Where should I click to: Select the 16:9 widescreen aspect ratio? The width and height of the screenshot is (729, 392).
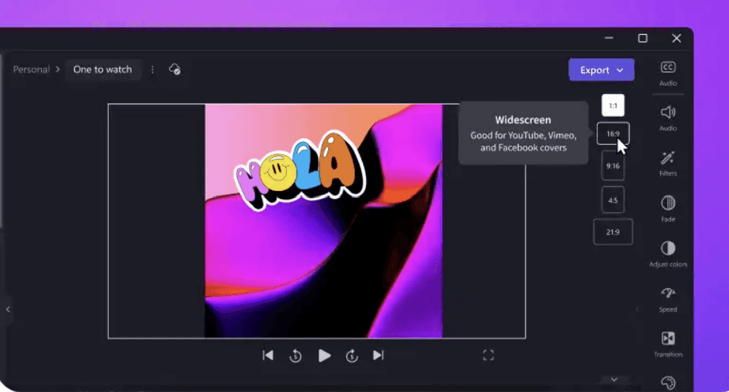click(613, 134)
